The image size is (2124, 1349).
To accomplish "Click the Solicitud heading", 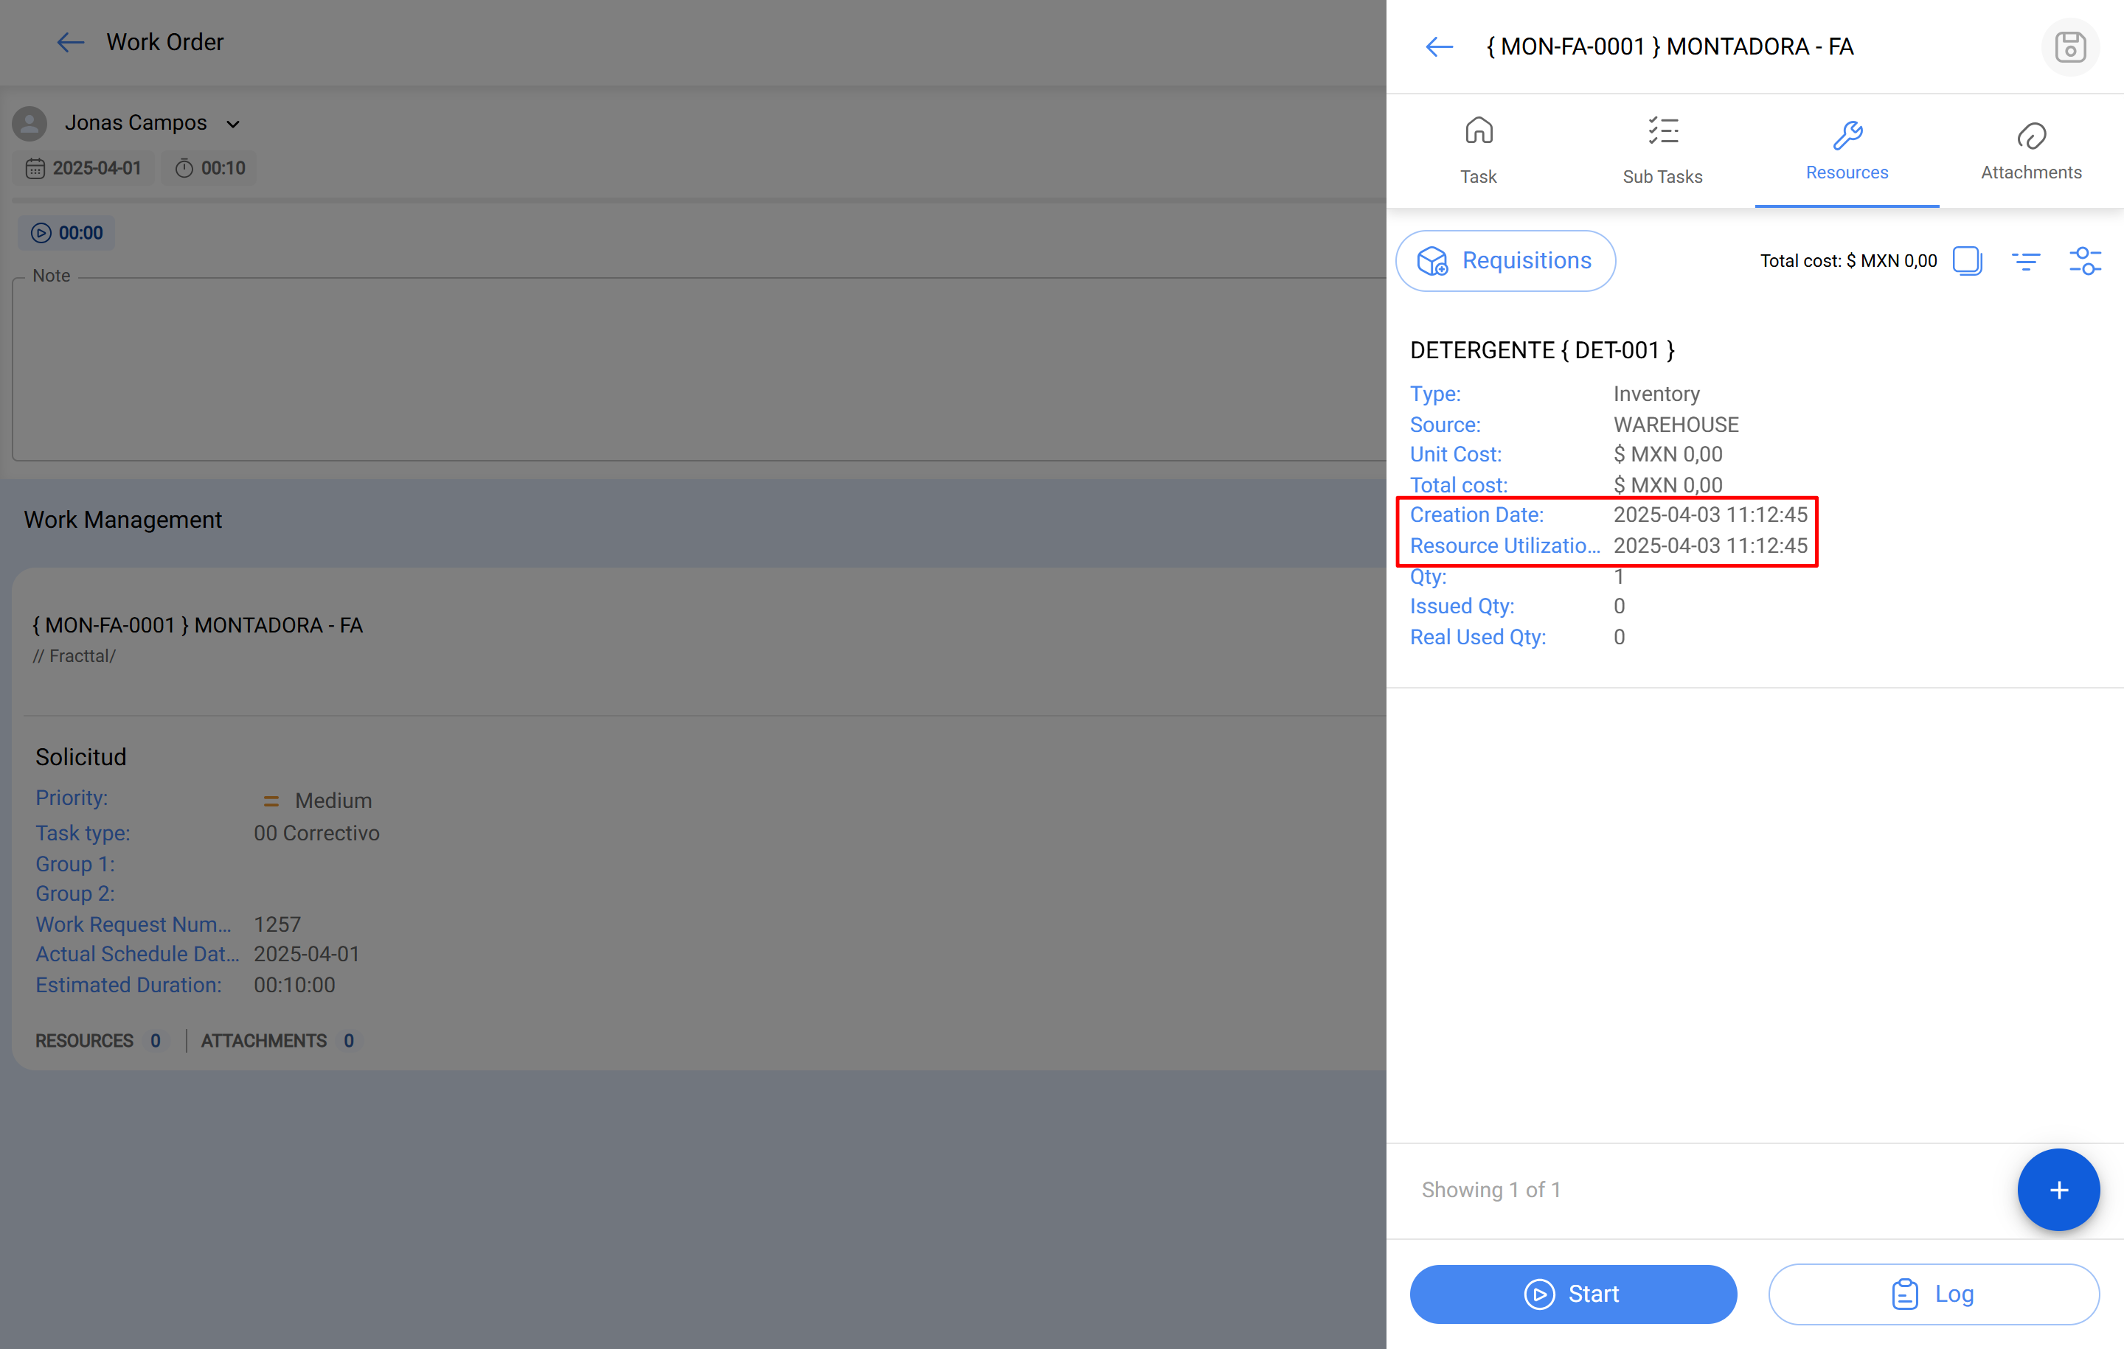I will coord(81,756).
